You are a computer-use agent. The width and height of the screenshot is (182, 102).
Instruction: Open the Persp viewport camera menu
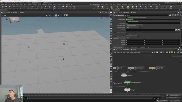[102, 18]
